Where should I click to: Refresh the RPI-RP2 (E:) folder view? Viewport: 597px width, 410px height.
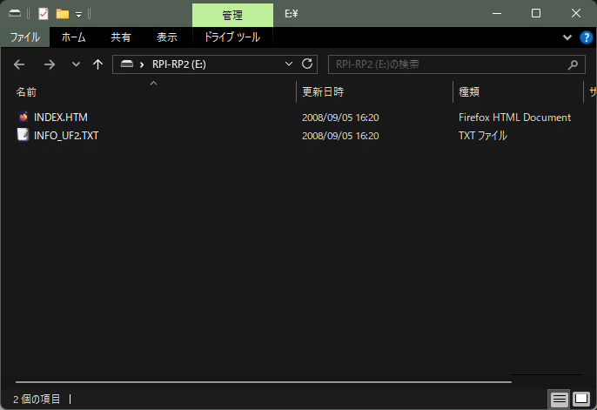(x=307, y=64)
